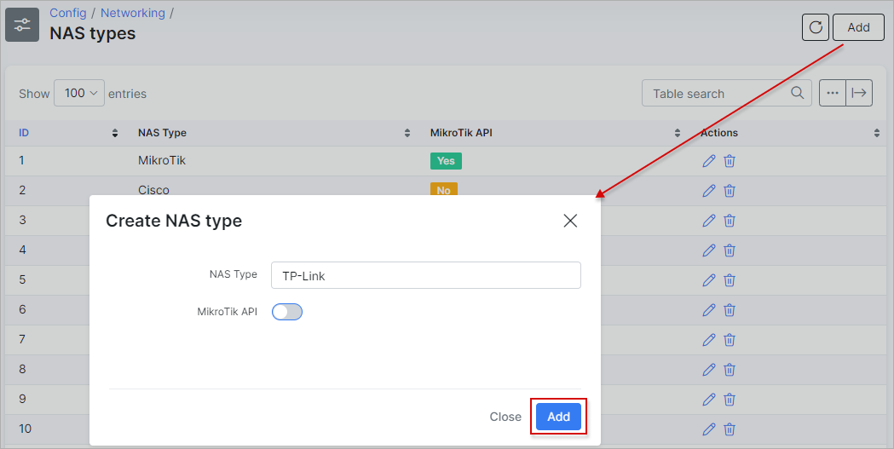Image resolution: width=894 pixels, height=449 pixels.
Task: Open the Show 100 entries dropdown
Action: (x=79, y=93)
